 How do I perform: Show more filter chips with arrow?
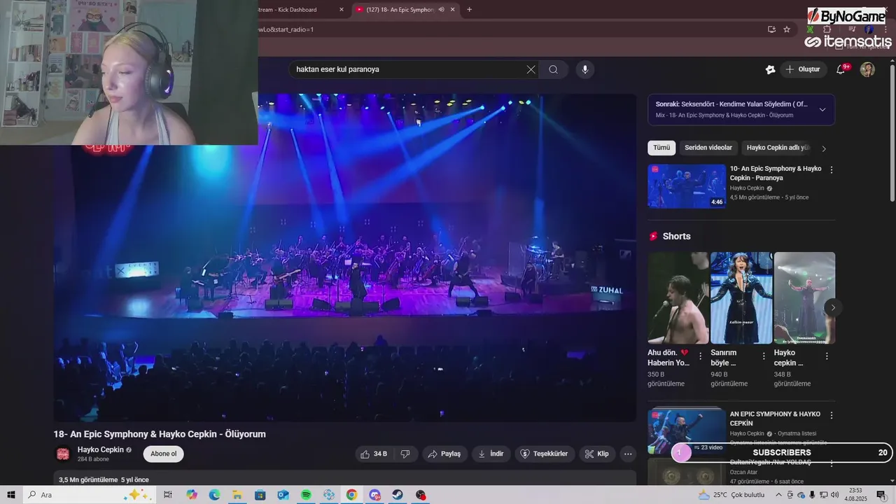pyautogui.click(x=824, y=148)
